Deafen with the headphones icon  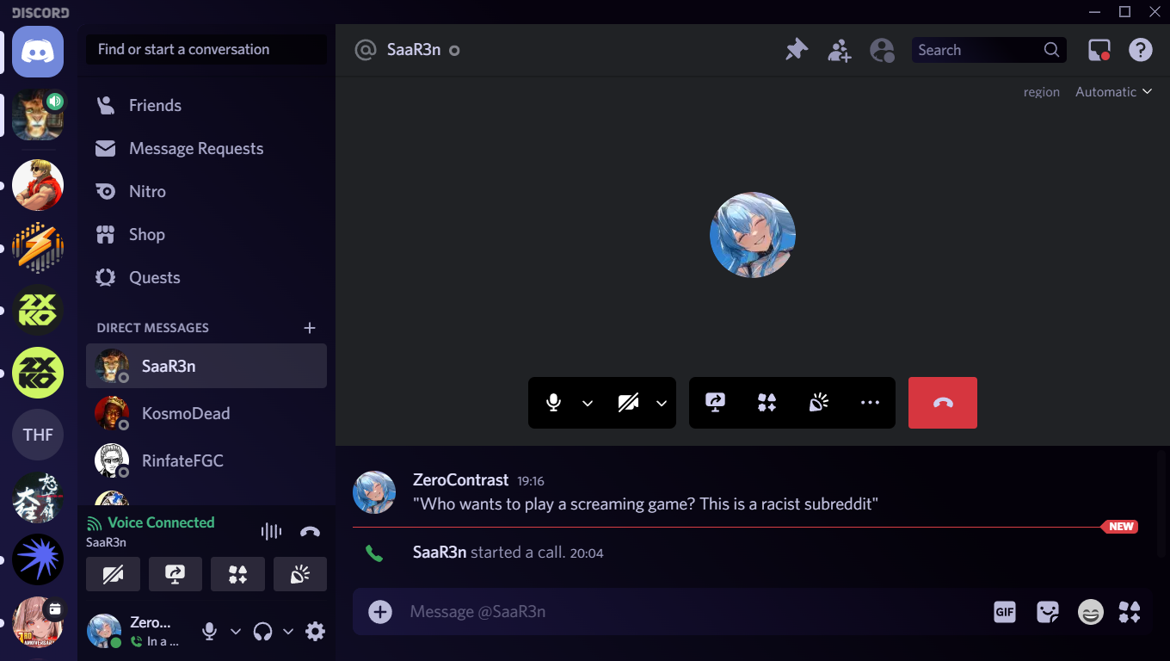click(263, 632)
